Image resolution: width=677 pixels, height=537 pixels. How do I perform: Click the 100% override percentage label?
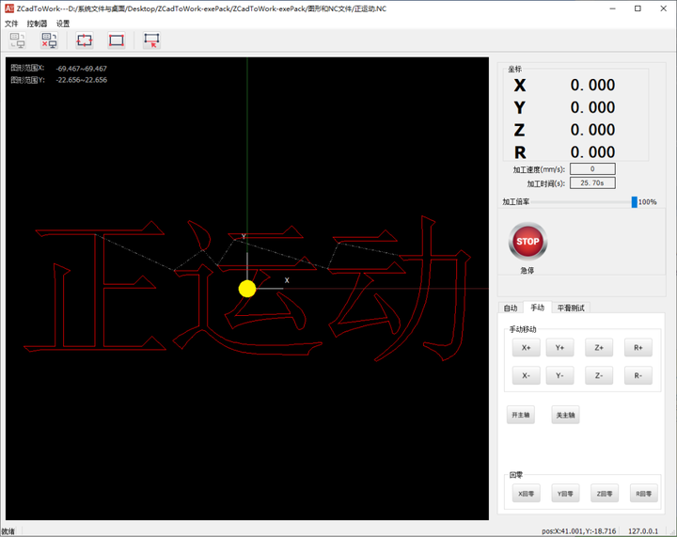647,201
